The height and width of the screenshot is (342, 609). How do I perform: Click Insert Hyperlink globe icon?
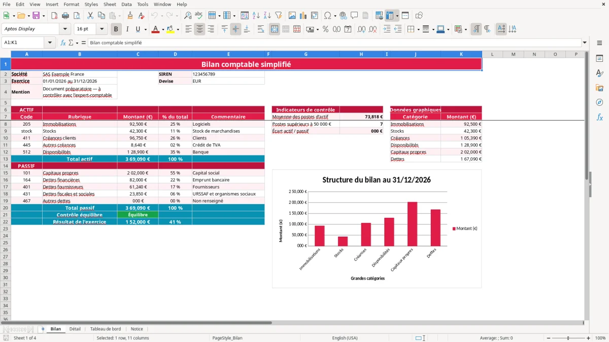pyautogui.click(x=343, y=16)
